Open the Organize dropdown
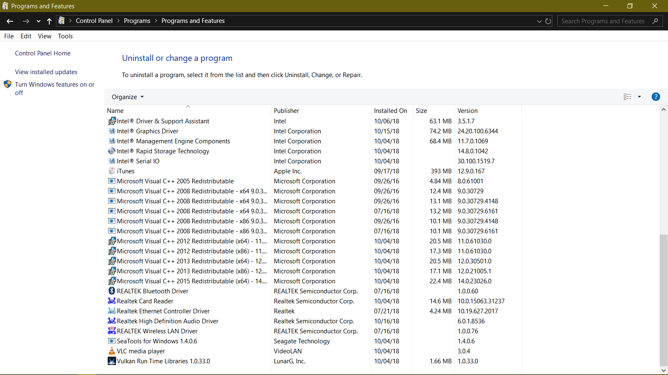This screenshot has height=375, width=668. (128, 97)
